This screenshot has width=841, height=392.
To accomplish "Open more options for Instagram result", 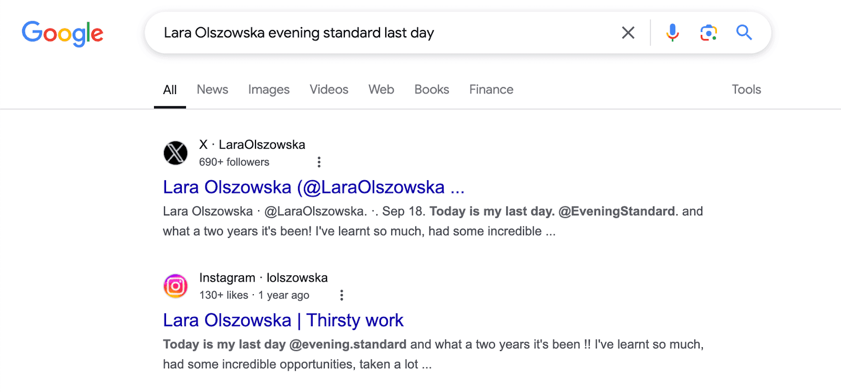I will click(x=342, y=295).
